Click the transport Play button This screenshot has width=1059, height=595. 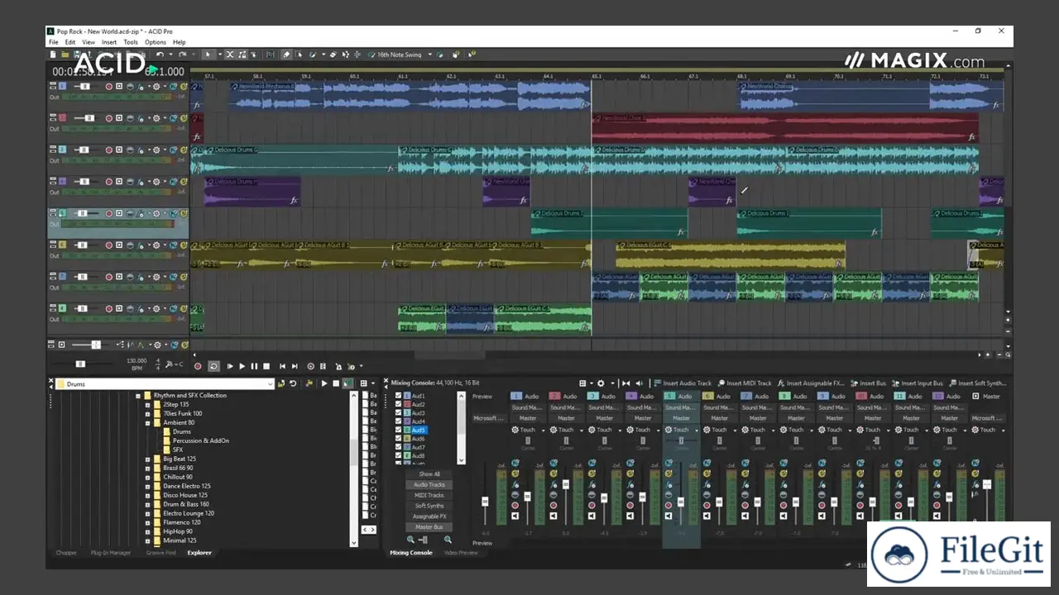[x=242, y=366]
